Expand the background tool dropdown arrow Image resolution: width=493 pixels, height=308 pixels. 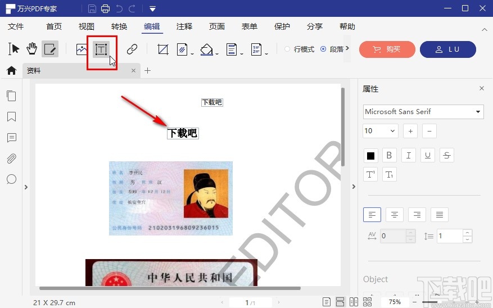click(217, 54)
